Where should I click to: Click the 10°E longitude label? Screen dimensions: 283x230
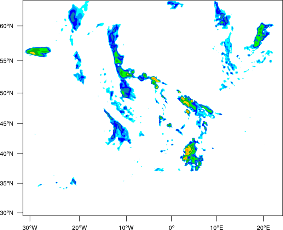point(216,228)
